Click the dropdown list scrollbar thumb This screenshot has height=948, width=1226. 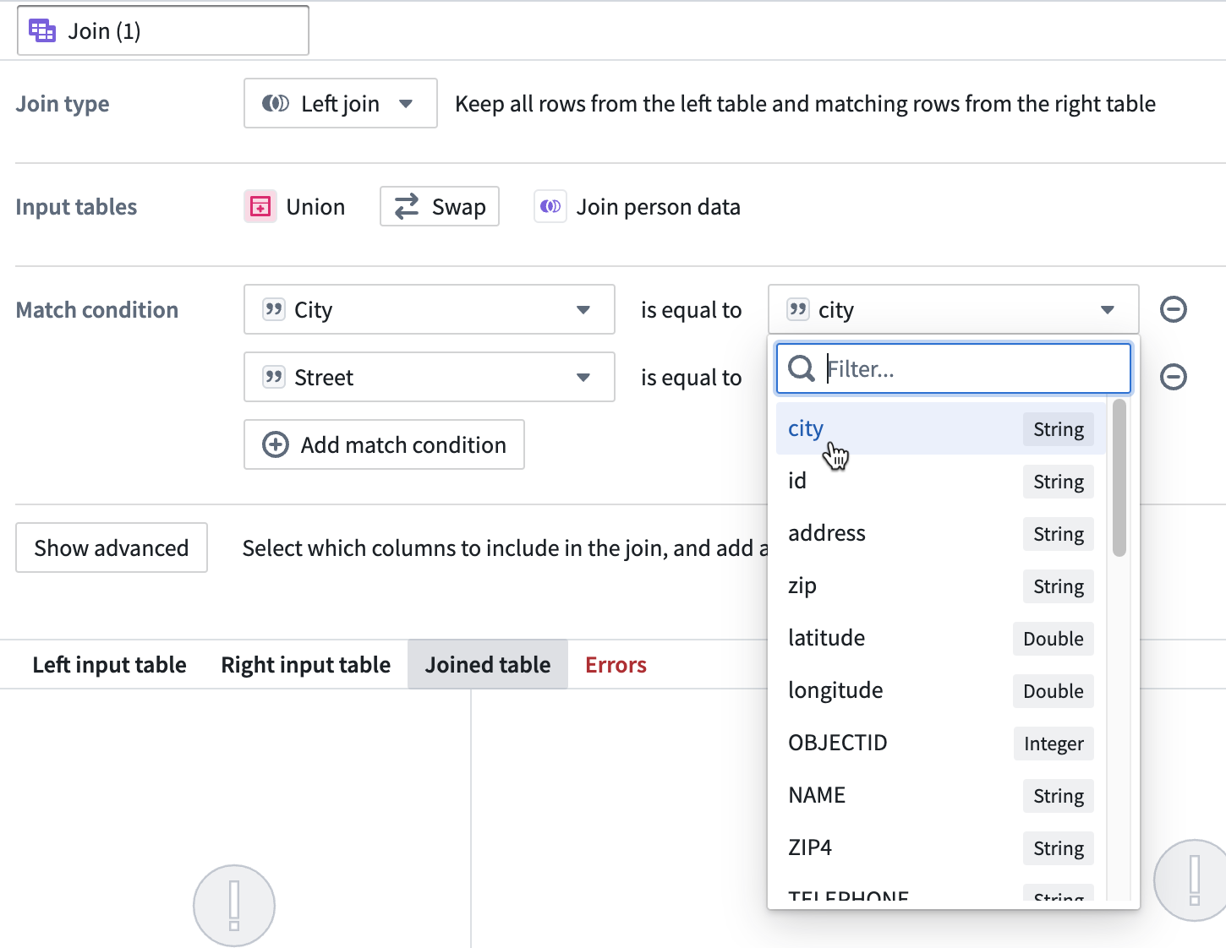1119,478
